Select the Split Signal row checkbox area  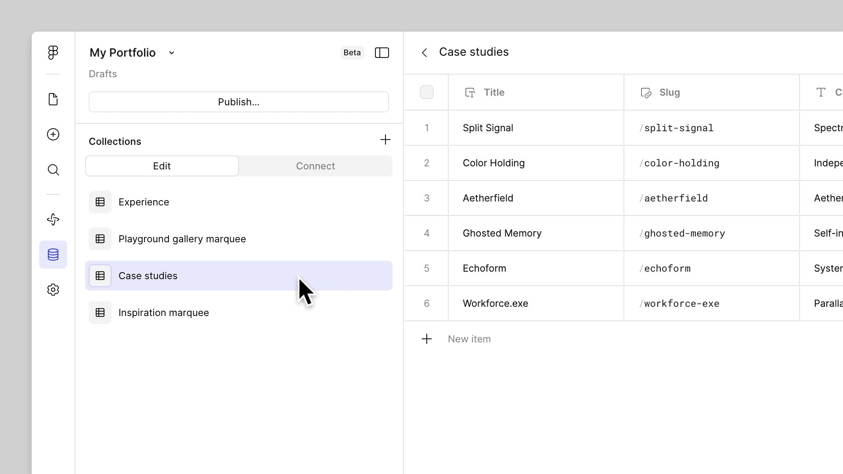(426, 128)
